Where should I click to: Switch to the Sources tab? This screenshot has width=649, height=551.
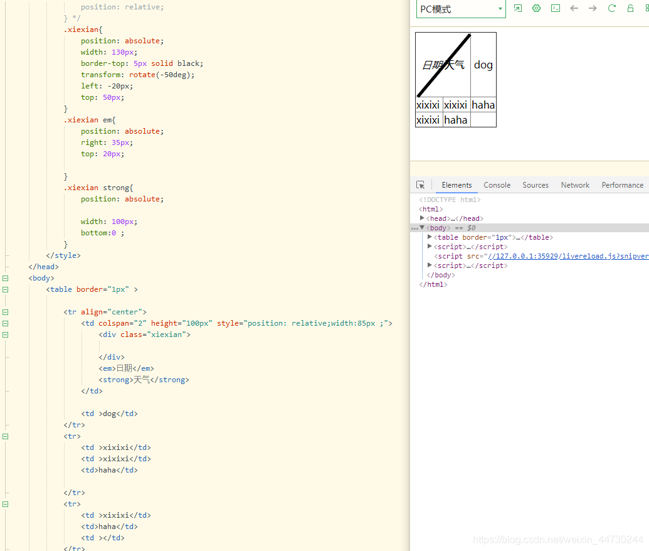tap(535, 185)
